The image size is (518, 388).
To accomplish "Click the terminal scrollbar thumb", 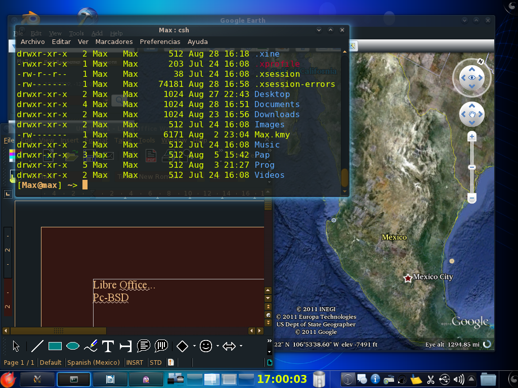I will (x=344, y=177).
